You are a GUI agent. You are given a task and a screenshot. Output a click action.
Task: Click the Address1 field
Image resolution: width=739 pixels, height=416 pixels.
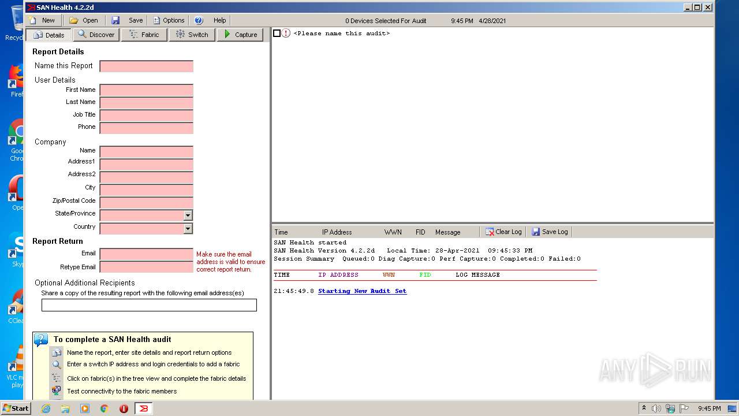pyautogui.click(x=147, y=165)
